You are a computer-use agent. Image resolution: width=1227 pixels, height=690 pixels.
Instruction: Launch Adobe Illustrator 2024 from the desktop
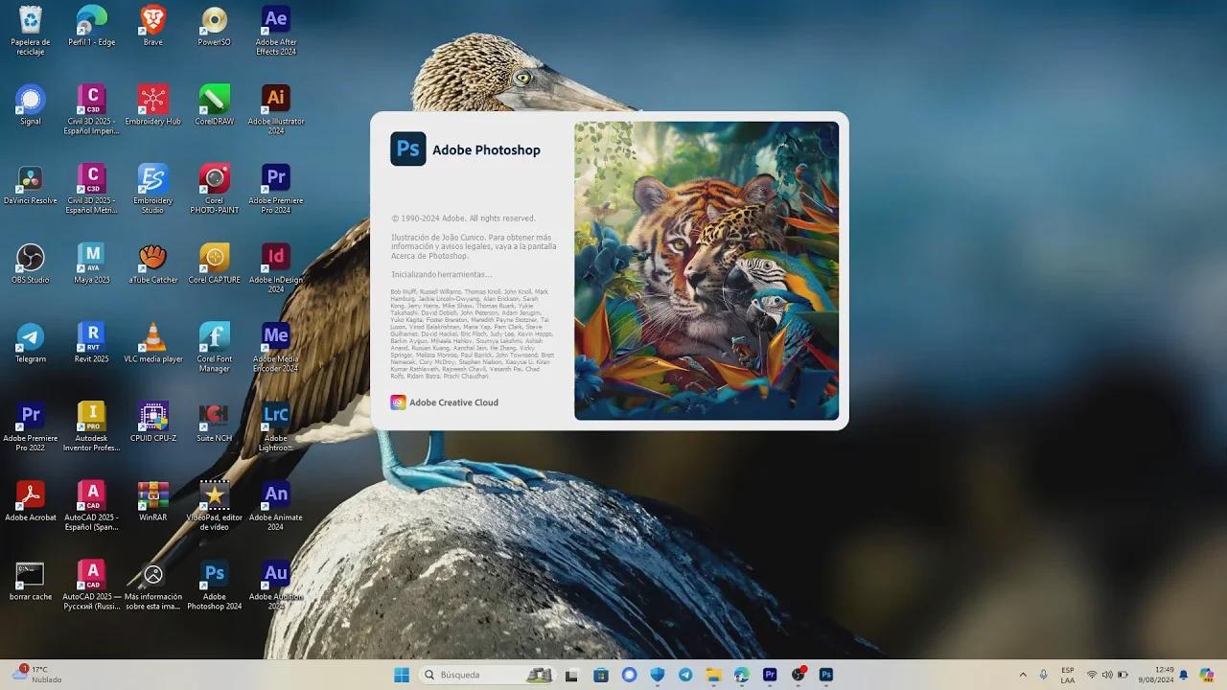275,101
